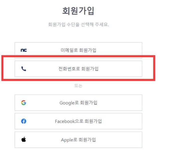The width and height of the screenshot is (171, 151).
Task: Click the Apple로 회원가입 label text
Action: pyautogui.click(x=78, y=140)
